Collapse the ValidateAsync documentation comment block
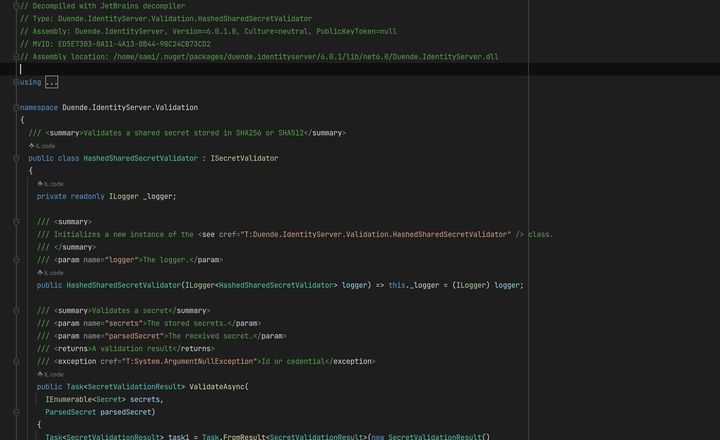The image size is (720, 440). coord(16,310)
